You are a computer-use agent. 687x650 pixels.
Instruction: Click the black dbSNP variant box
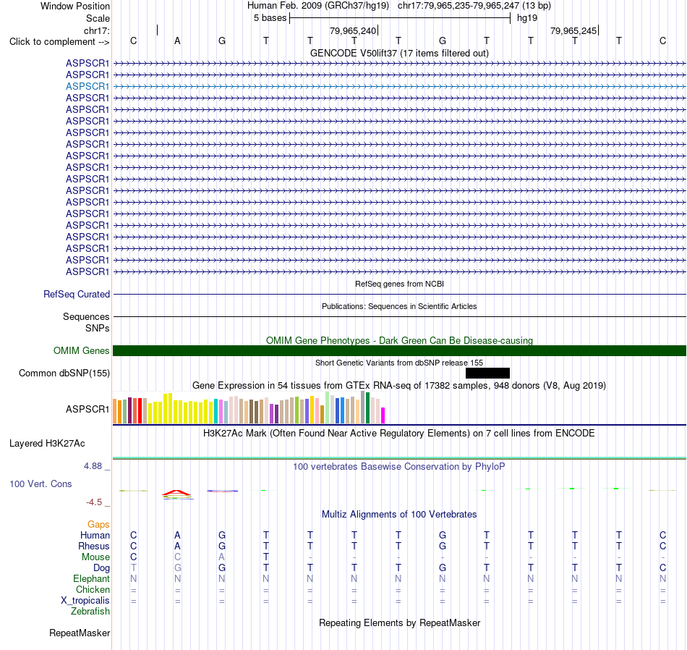coord(487,373)
